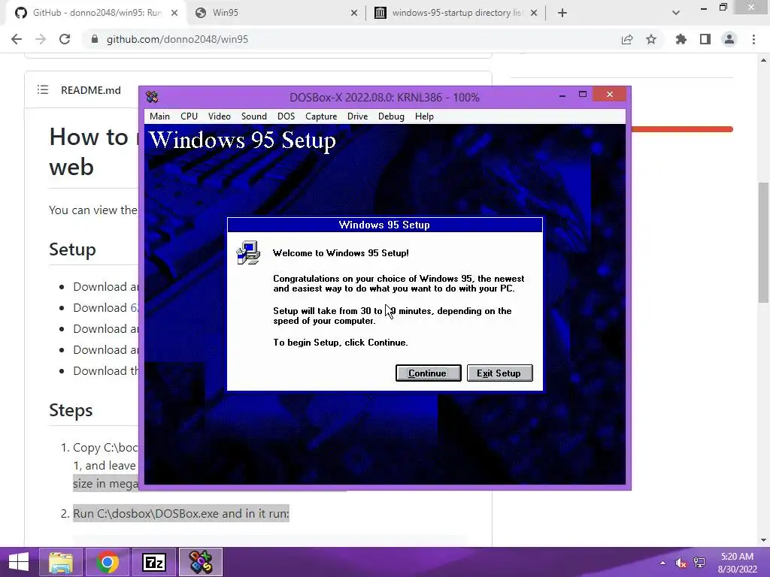Go forward in browser history
770x577 pixels.
pos(41,39)
